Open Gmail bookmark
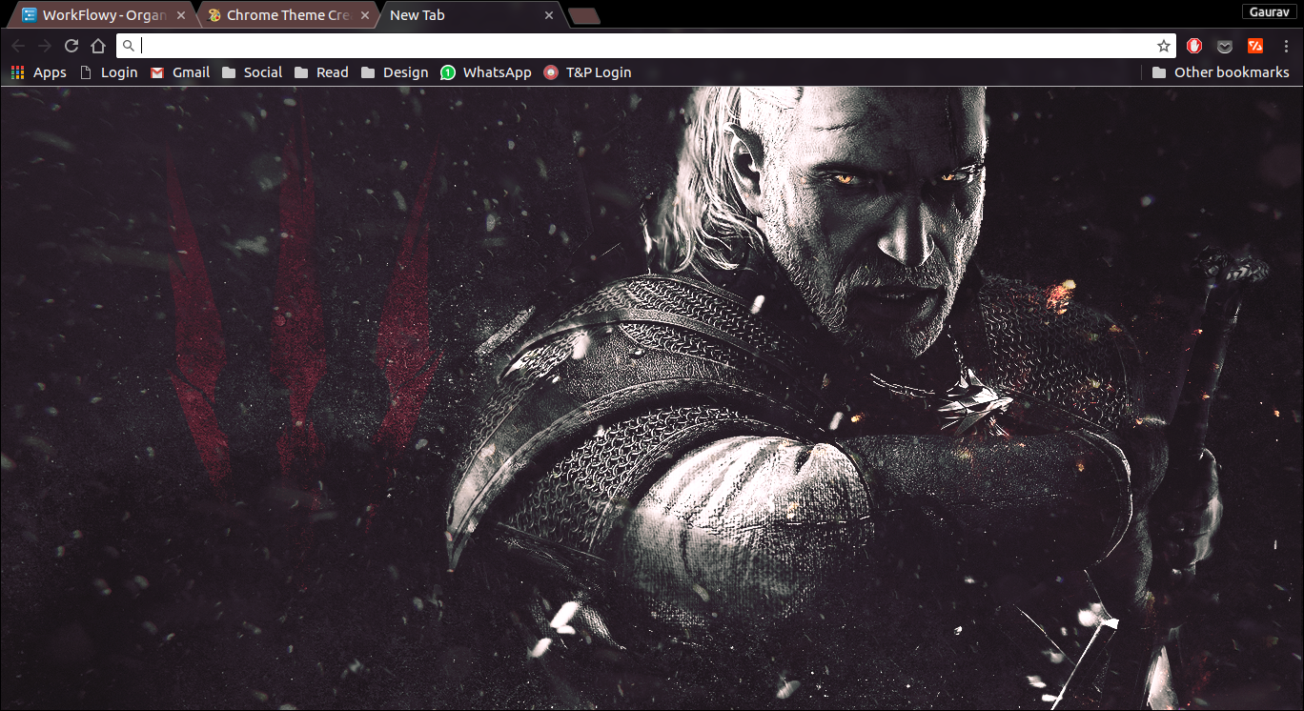This screenshot has width=1304, height=711. pos(180,72)
